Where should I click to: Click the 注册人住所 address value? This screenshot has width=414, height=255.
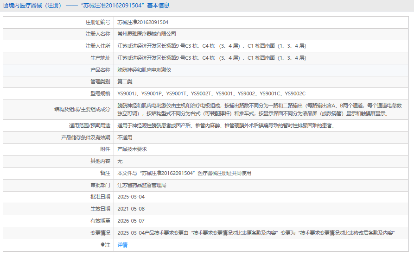[x=212, y=46]
